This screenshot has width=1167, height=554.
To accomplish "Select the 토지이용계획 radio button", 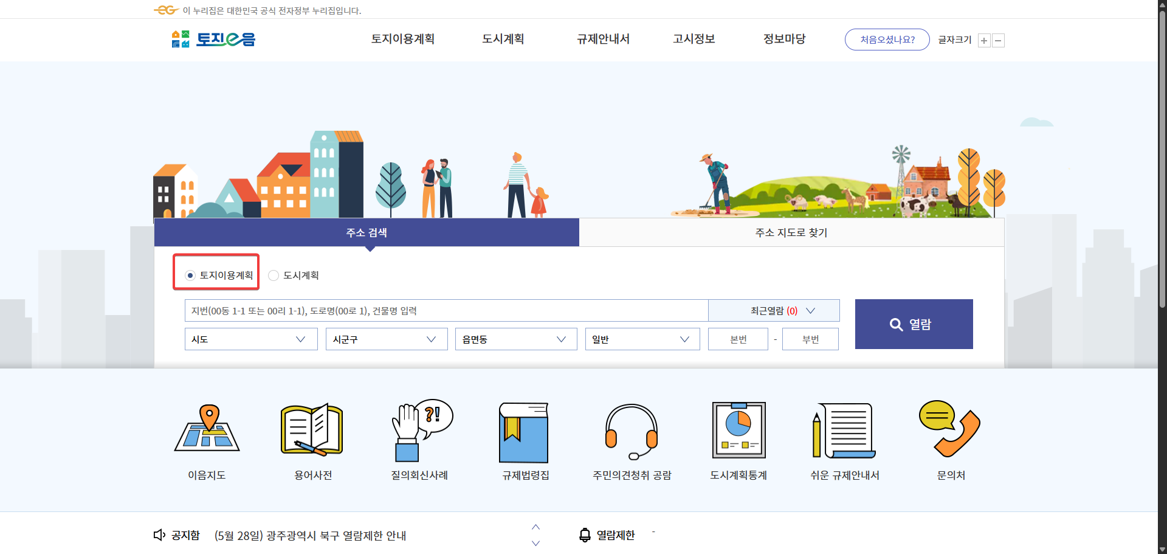I will 189,275.
